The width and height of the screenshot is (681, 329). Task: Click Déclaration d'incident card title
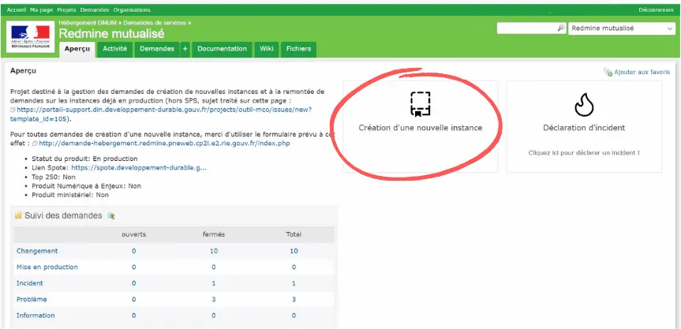(584, 128)
